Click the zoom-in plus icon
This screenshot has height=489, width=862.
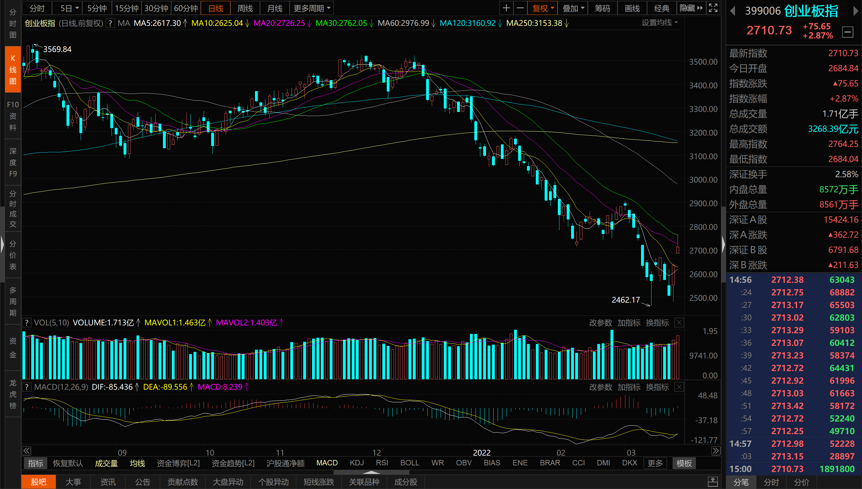click(x=506, y=8)
